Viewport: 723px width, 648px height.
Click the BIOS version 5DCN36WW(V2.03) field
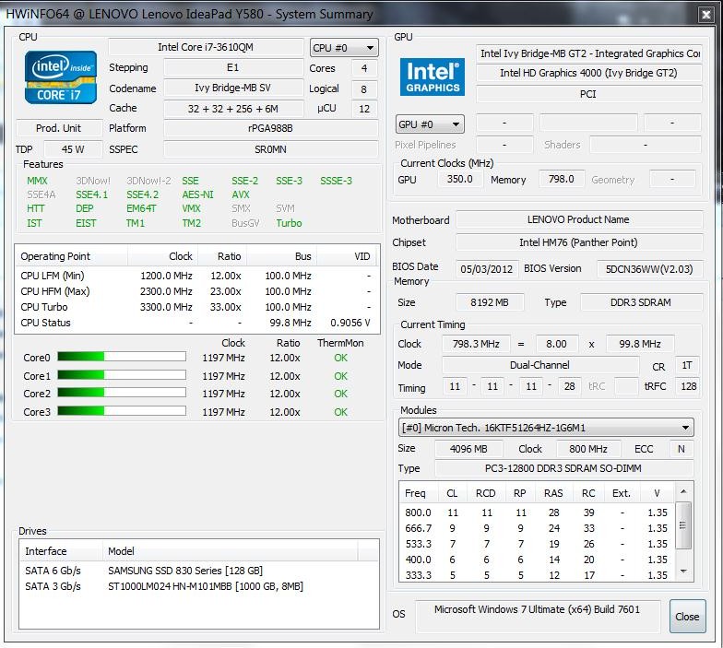coord(649,269)
